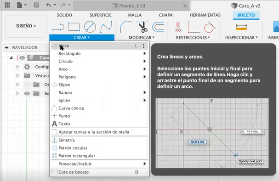
Task: Open the Proyectar/Incluir submenu
Action: [x=100, y=164]
